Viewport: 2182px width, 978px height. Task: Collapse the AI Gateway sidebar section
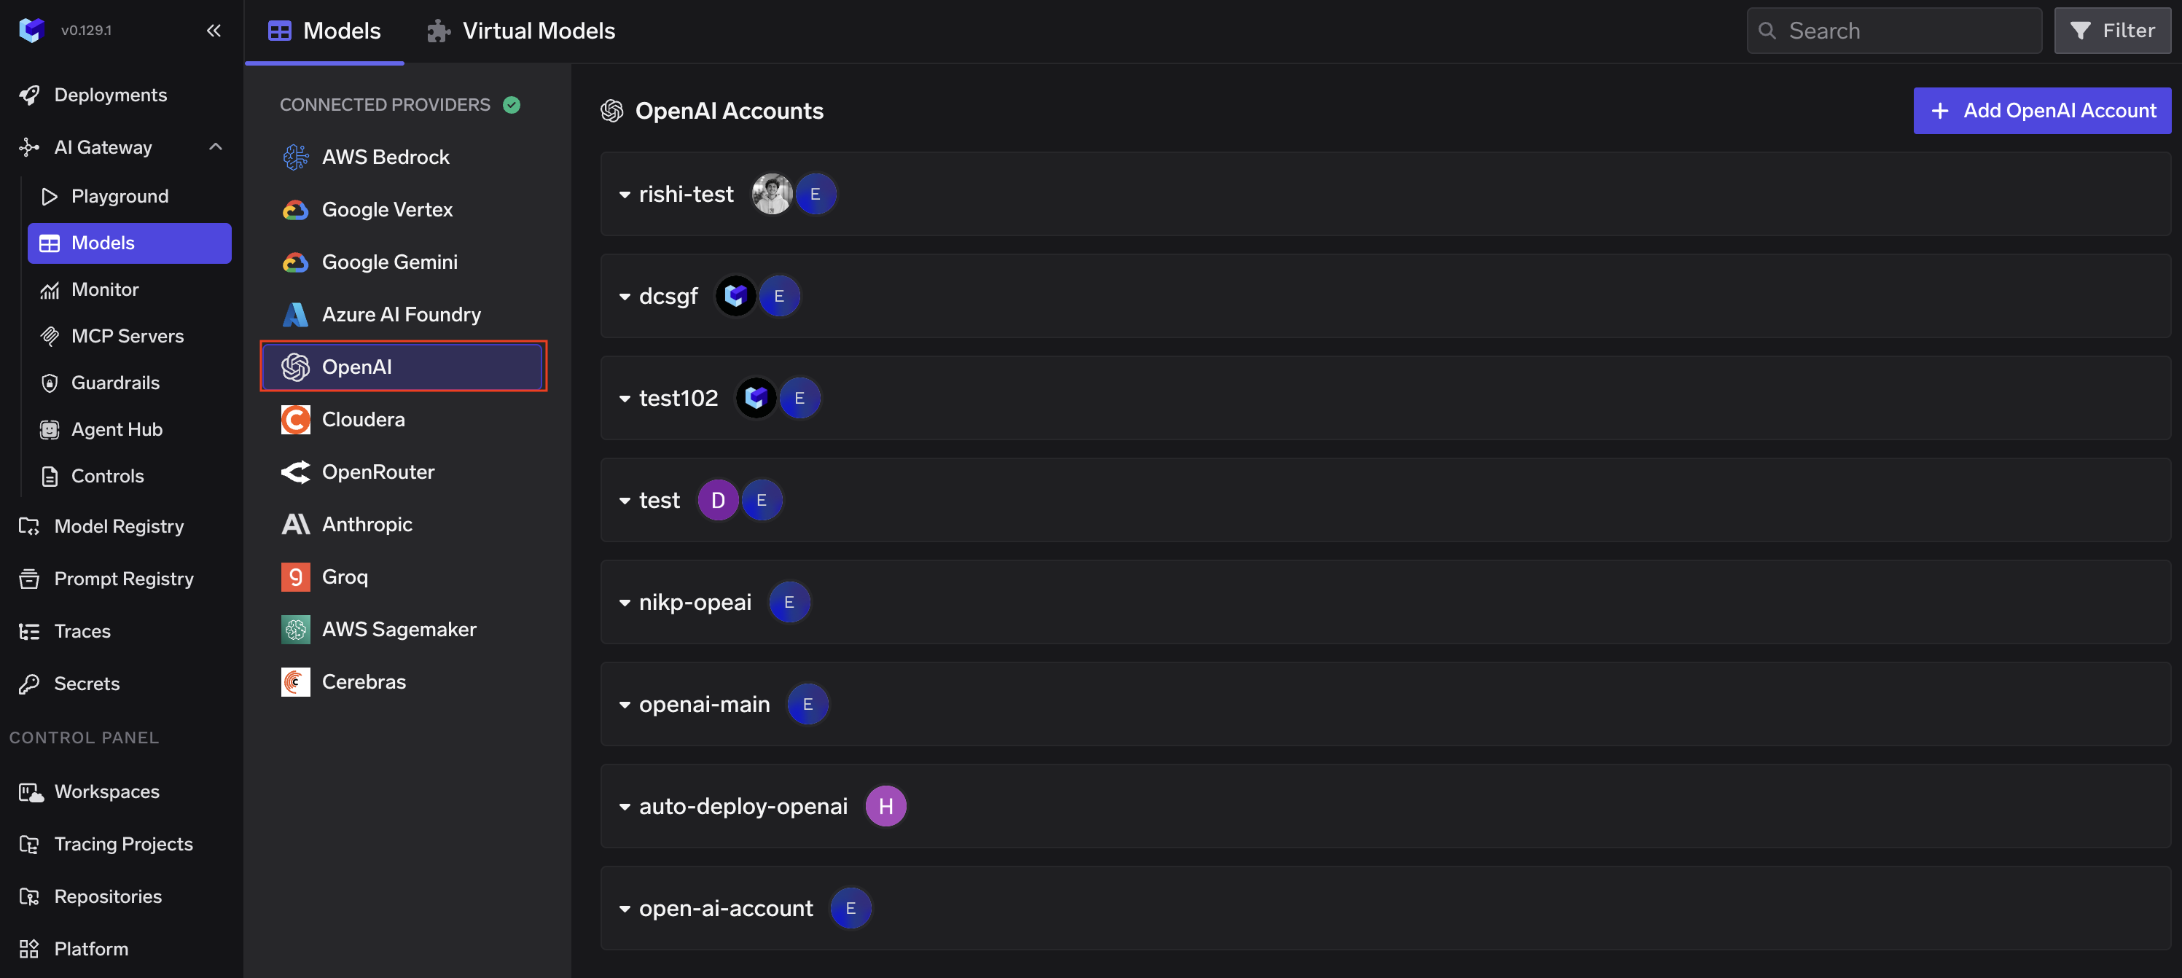(x=214, y=146)
